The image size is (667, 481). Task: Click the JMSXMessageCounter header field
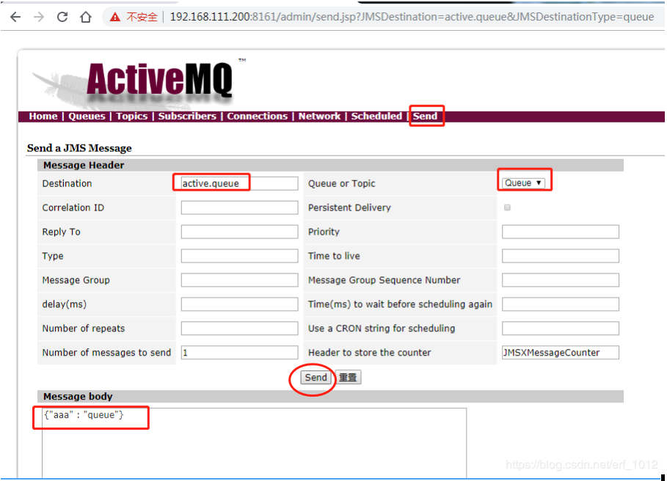560,353
